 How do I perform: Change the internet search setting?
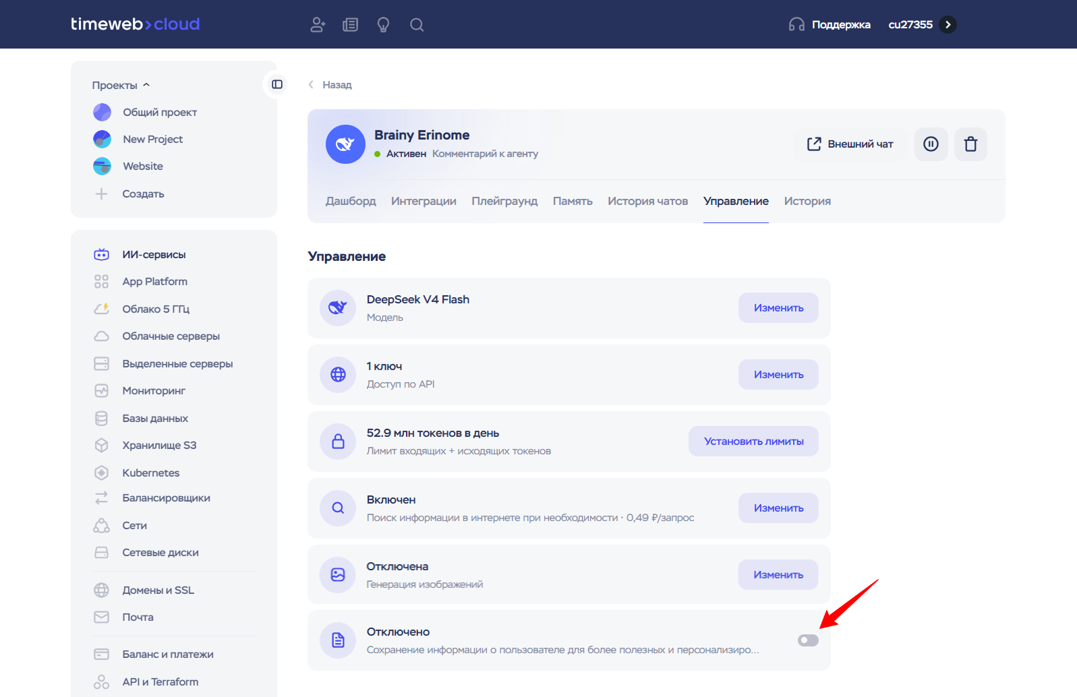778,508
